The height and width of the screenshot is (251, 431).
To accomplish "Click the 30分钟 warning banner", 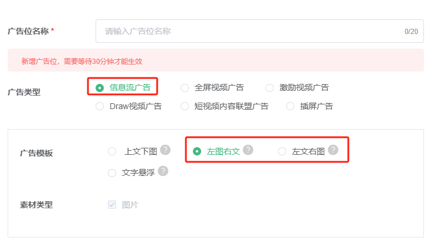I will 216,60.
